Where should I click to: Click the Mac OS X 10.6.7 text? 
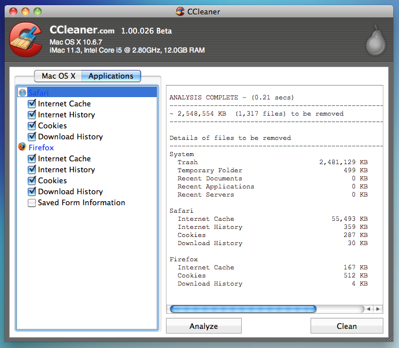coord(76,42)
